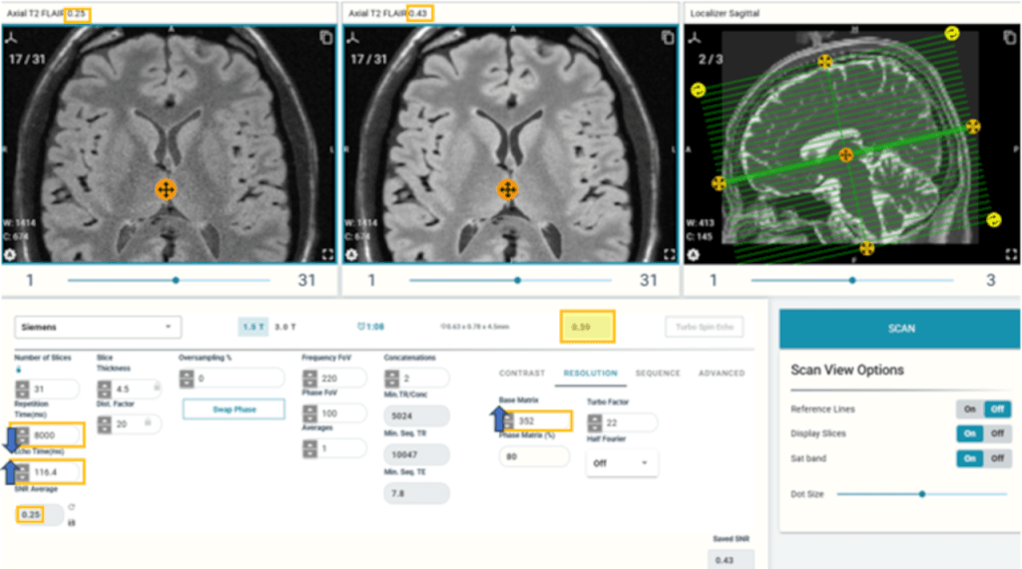Click the copy icon in the Axial T2 FLAIR 0.25 viewport
Viewport: 1022px width, 569px height.
(325, 38)
